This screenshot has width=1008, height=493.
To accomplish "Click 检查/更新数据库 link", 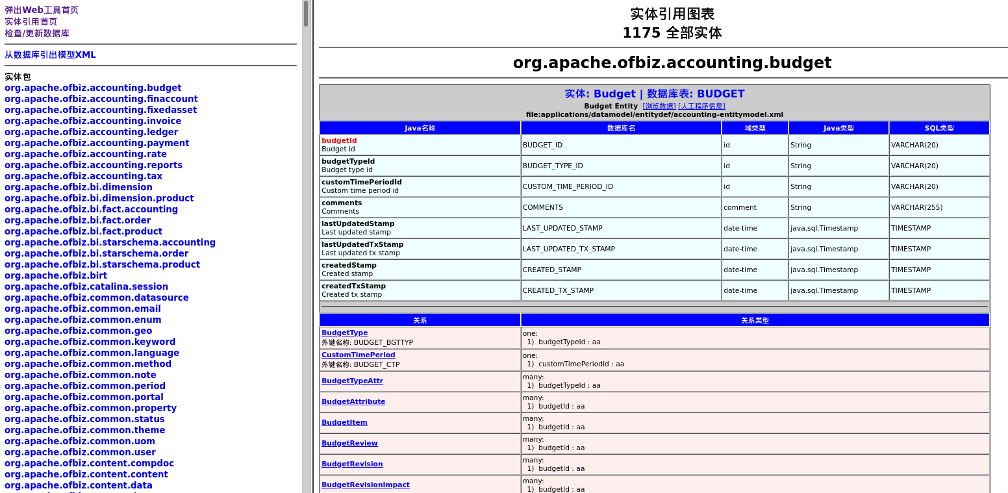I will (37, 33).
